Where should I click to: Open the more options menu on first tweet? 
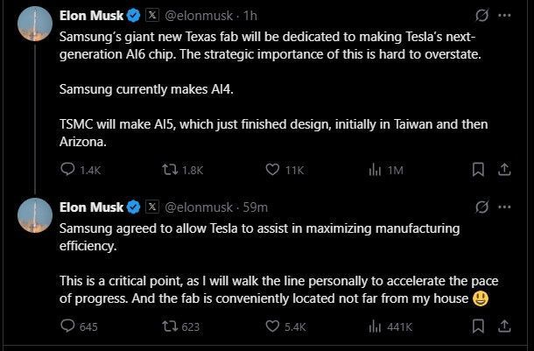505,15
